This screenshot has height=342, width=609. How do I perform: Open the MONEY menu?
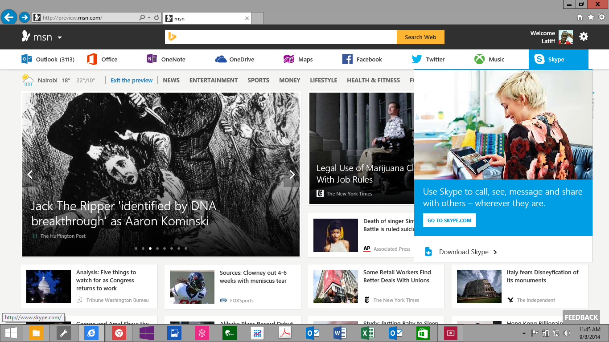(x=290, y=80)
